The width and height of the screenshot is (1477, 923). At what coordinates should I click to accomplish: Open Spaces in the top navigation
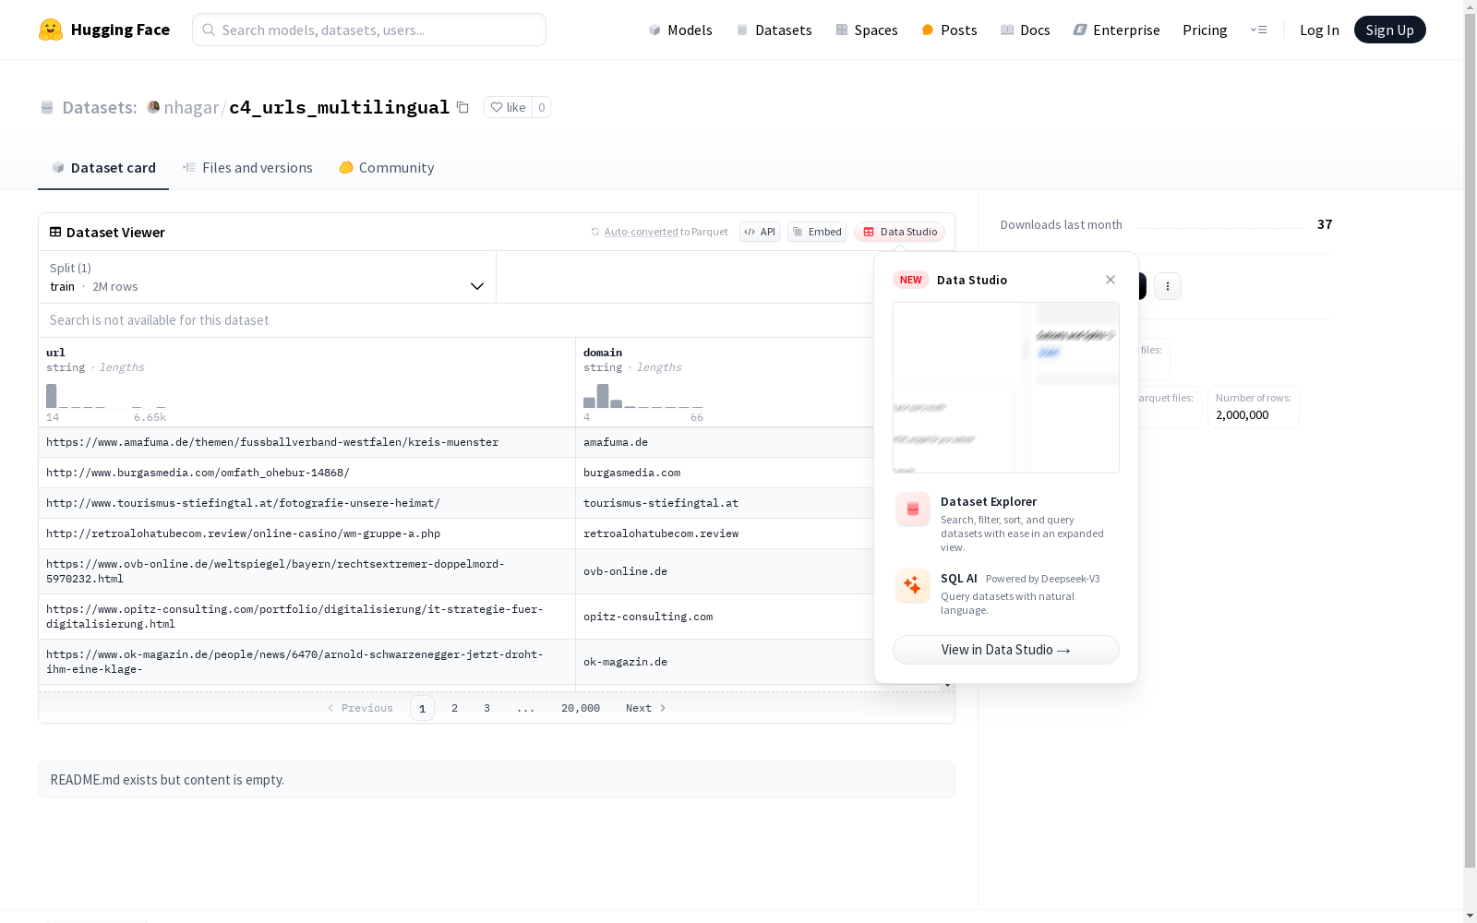867,30
